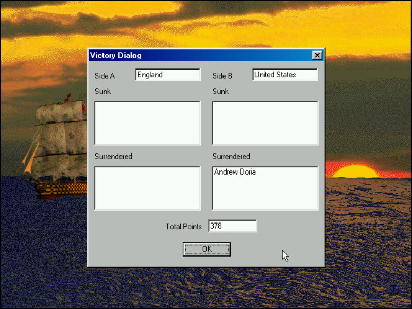Select Andrew Doria in the Surrendered list
Viewport: 412px width, 309px height.
click(x=235, y=172)
